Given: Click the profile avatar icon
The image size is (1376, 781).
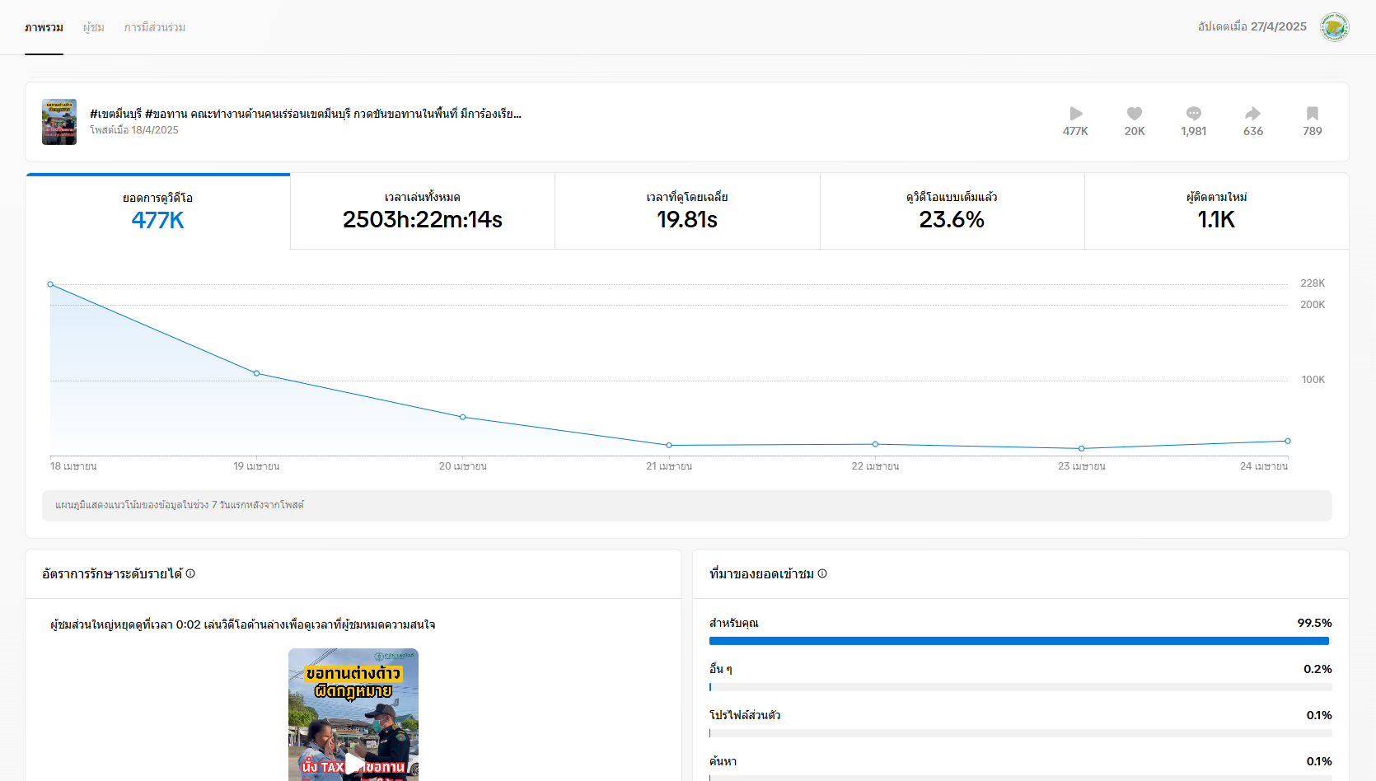Looking at the screenshot, I should pyautogui.click(x=1334, y=27).
